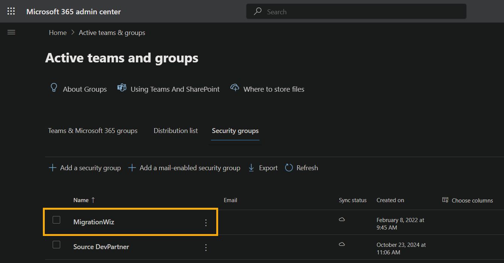The height and width of the screenshot is (263, 504).
Task: Switch to Teams & Microsoft 365 groups tab
Action: click(x=93, y=131)
